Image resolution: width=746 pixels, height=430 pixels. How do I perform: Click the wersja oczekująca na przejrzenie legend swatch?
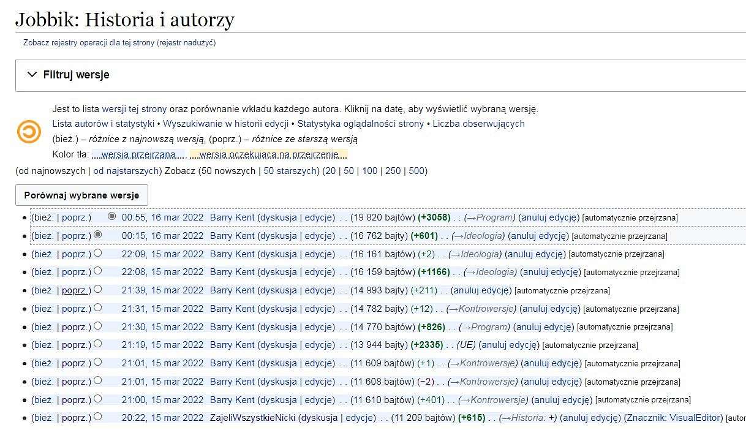click(x=268, y=154)
